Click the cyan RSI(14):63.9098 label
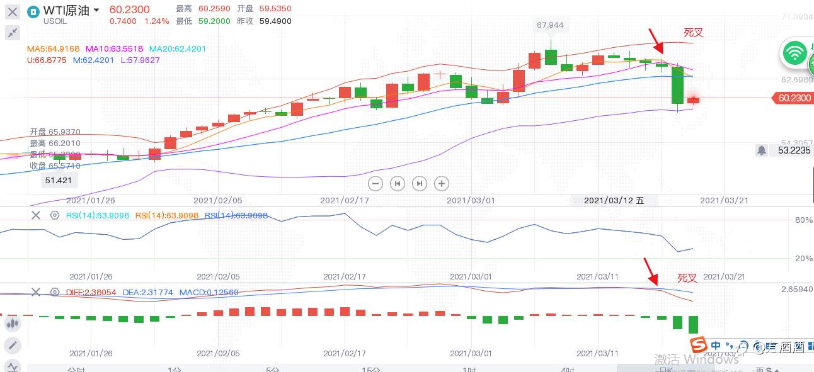Viewport: 814px width, 372px height. [x=98, y=215]
